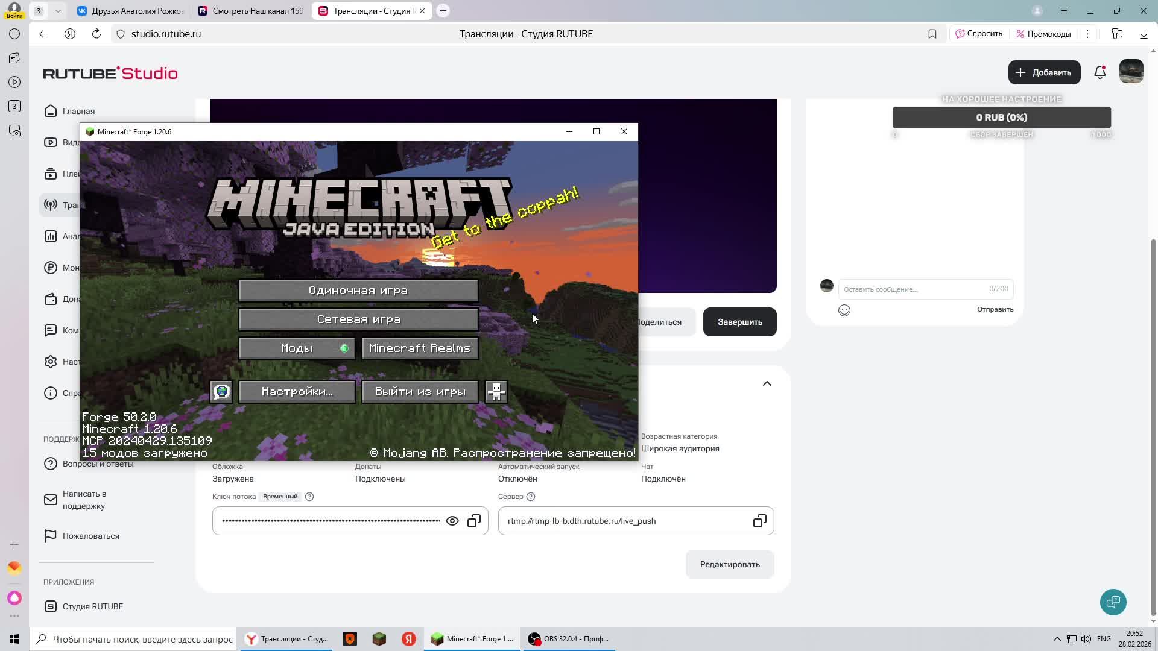This screenshot has width=1158, height=651.
Task: Reveal the hidden stream key
Action: [452, 521]
